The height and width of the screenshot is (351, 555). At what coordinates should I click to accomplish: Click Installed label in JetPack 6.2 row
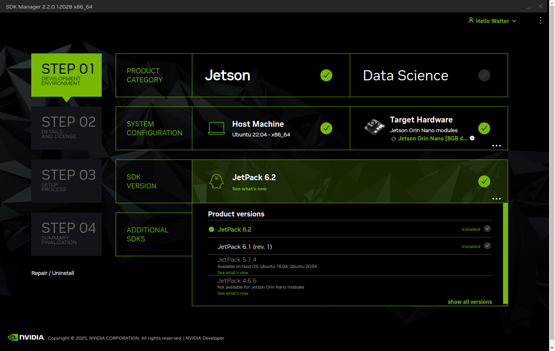point(471,229)
